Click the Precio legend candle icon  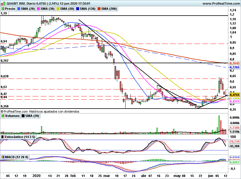[3, 9]
